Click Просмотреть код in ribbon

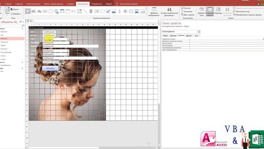241,11
